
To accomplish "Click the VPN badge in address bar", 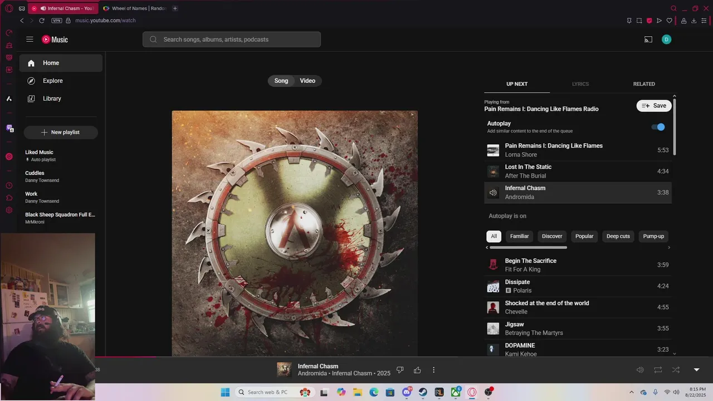I will point(57,21).
